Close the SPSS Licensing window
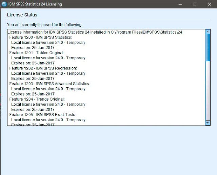 click(x=210, y=4)
